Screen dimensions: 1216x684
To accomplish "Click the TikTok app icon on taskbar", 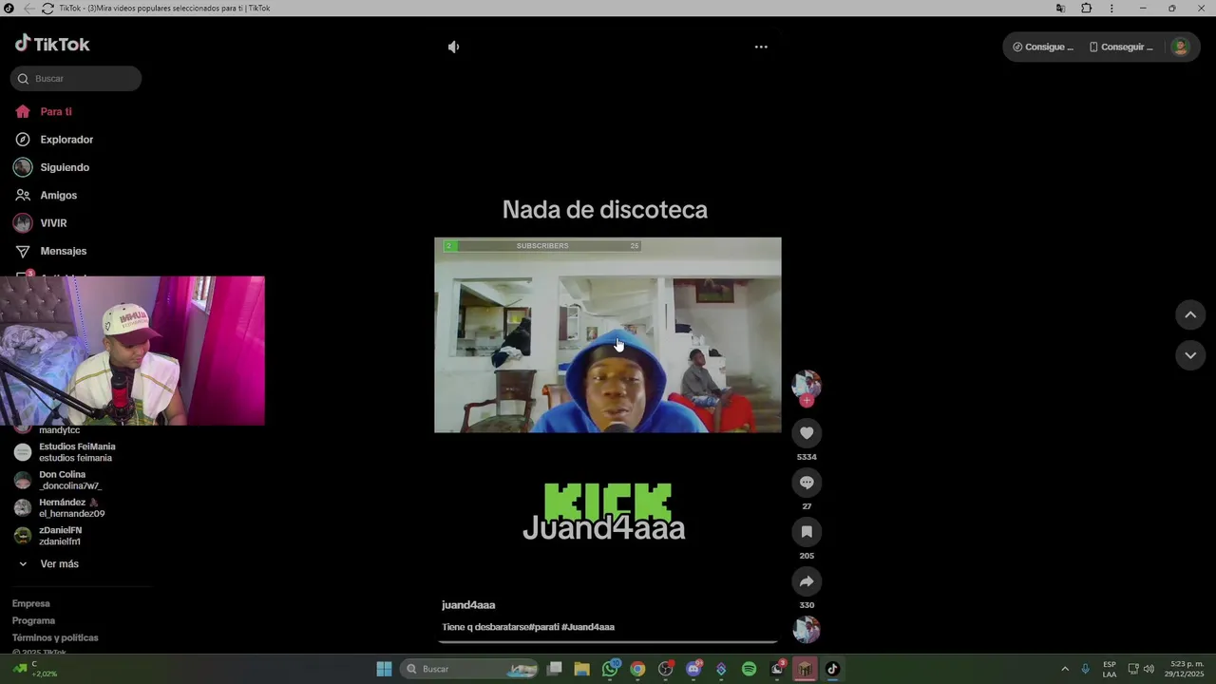I will (832, 669).
